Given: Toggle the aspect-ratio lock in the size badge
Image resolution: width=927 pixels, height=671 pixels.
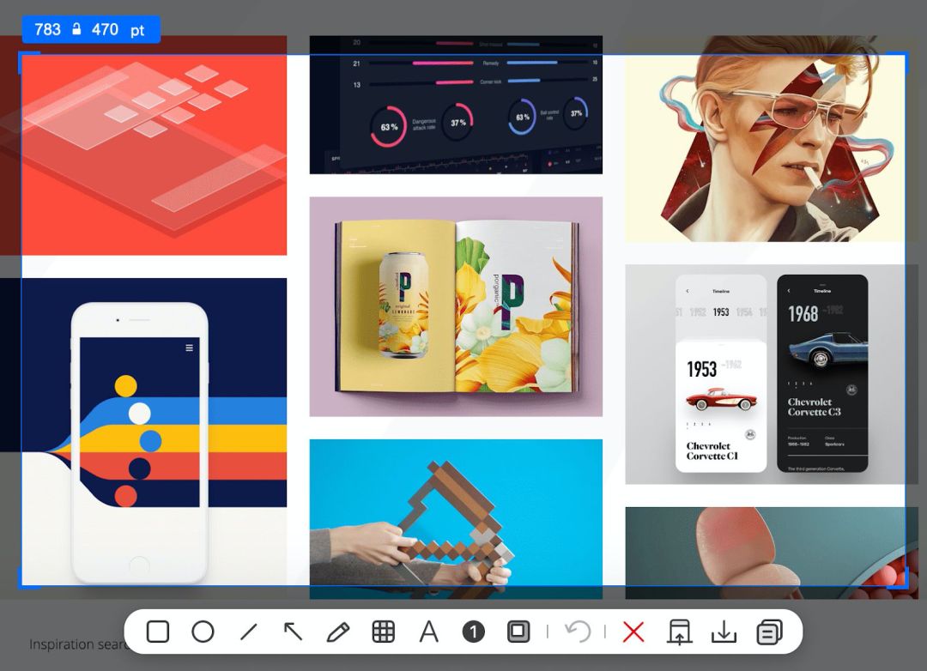Looking at the screenshot, I should coord(77,28).
